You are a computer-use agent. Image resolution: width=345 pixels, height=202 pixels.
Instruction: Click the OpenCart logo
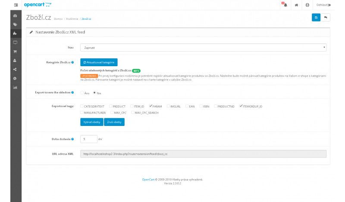[x=38, y=5]
